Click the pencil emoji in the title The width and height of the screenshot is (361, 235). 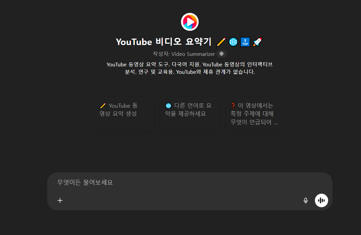(221, 42)
